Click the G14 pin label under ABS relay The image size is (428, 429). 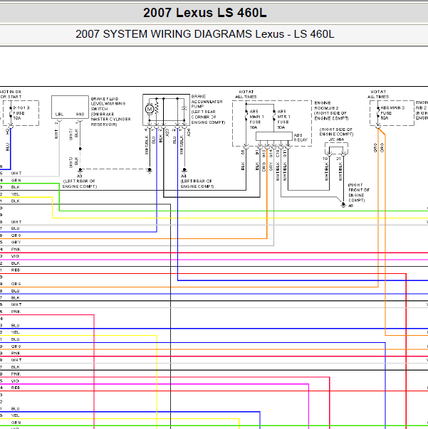pyautogui.click(x=271, y=153)
